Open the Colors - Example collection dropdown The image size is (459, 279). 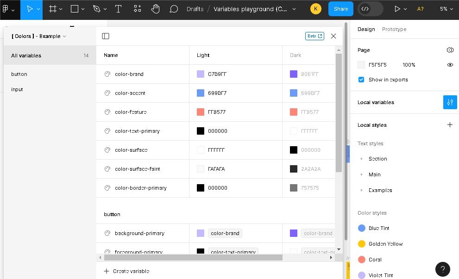click(39, 36)
